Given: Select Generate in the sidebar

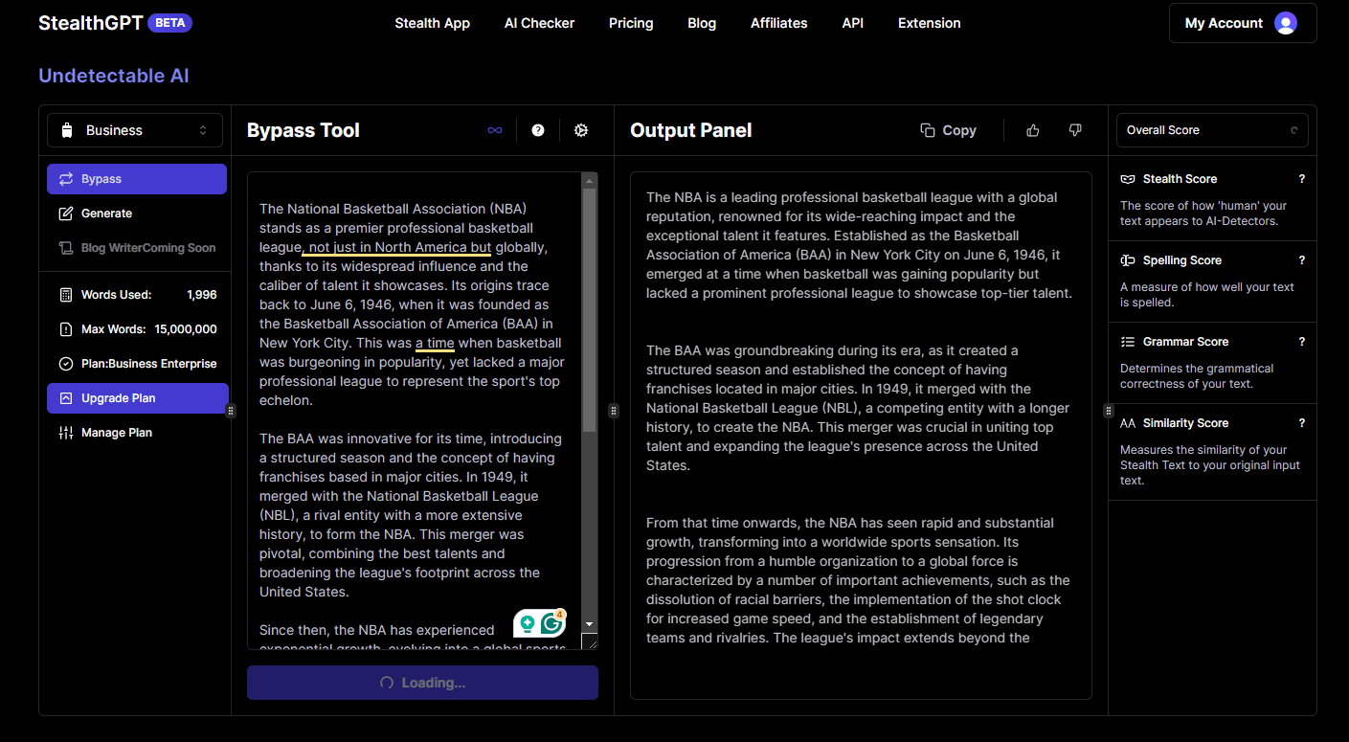Looking at the screenshot, I should (137, 214).
